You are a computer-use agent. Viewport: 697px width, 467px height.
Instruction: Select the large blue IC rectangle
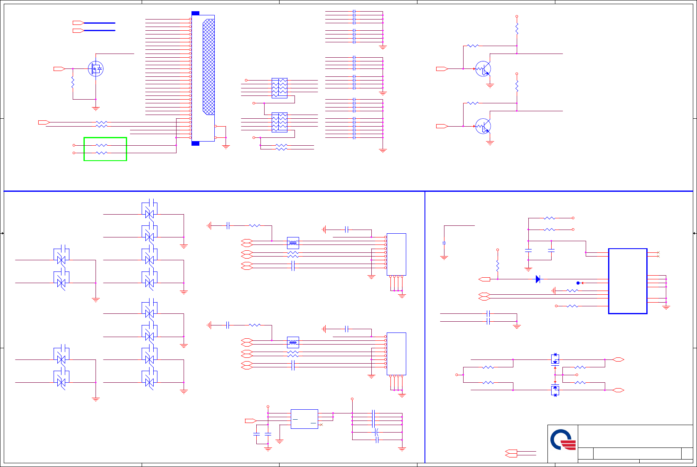coord(628,281)
